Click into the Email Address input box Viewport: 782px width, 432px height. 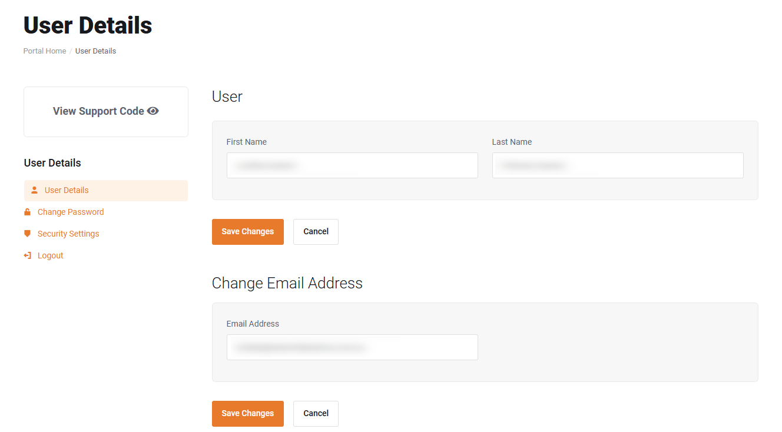pos(352,347)
